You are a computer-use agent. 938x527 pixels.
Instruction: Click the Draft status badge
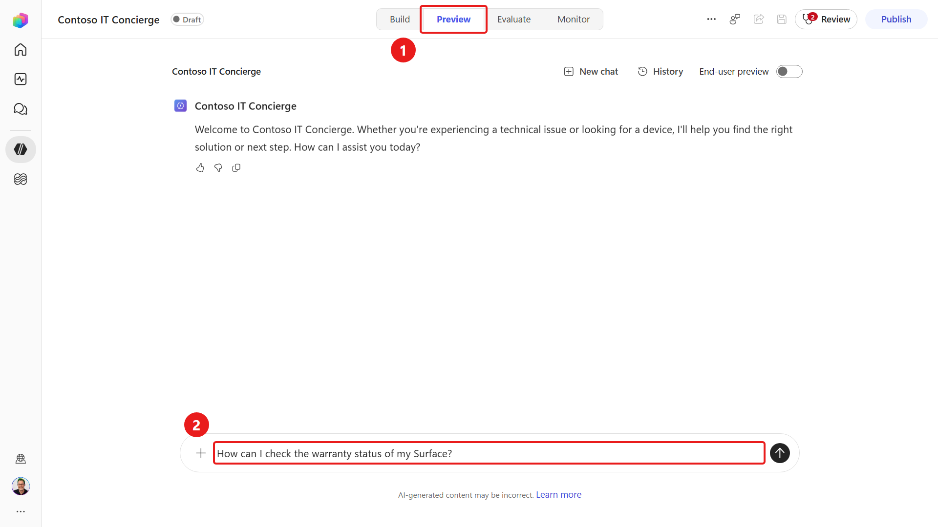187,20
